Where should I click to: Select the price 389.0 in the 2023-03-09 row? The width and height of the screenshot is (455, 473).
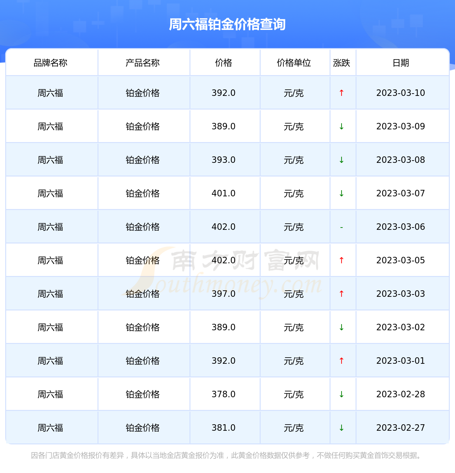(x=224, y=126)
